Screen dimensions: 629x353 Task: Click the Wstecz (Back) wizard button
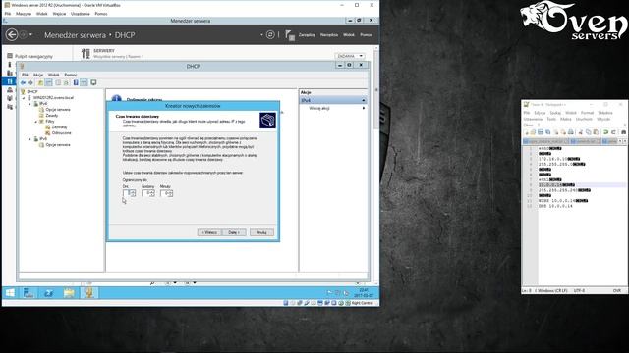click(x=209, y=232)
